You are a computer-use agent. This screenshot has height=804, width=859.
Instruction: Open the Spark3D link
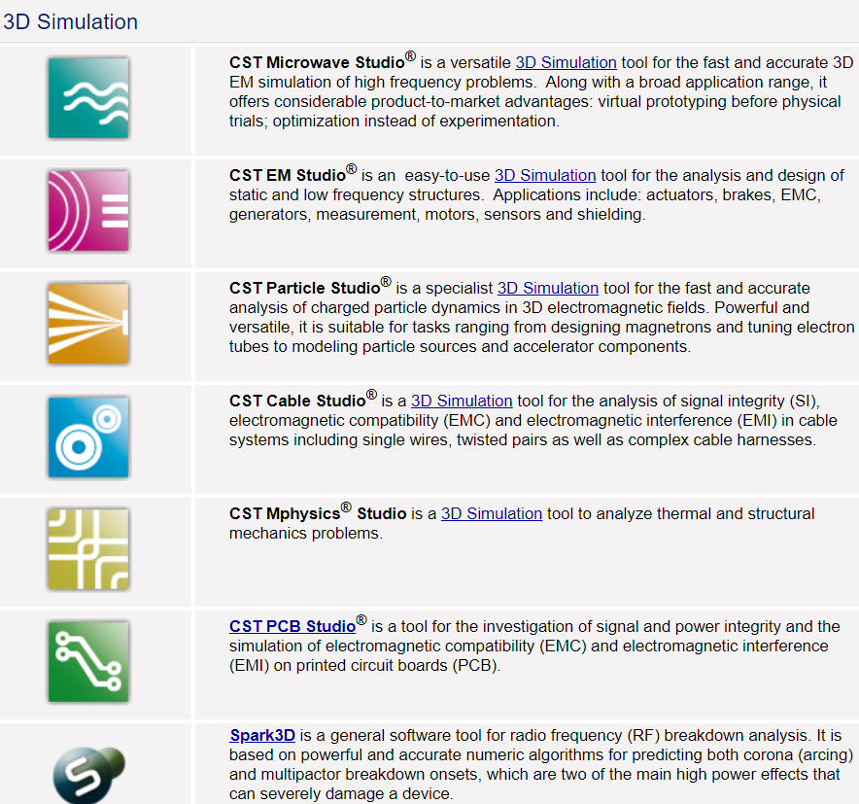tap(262, 736)
